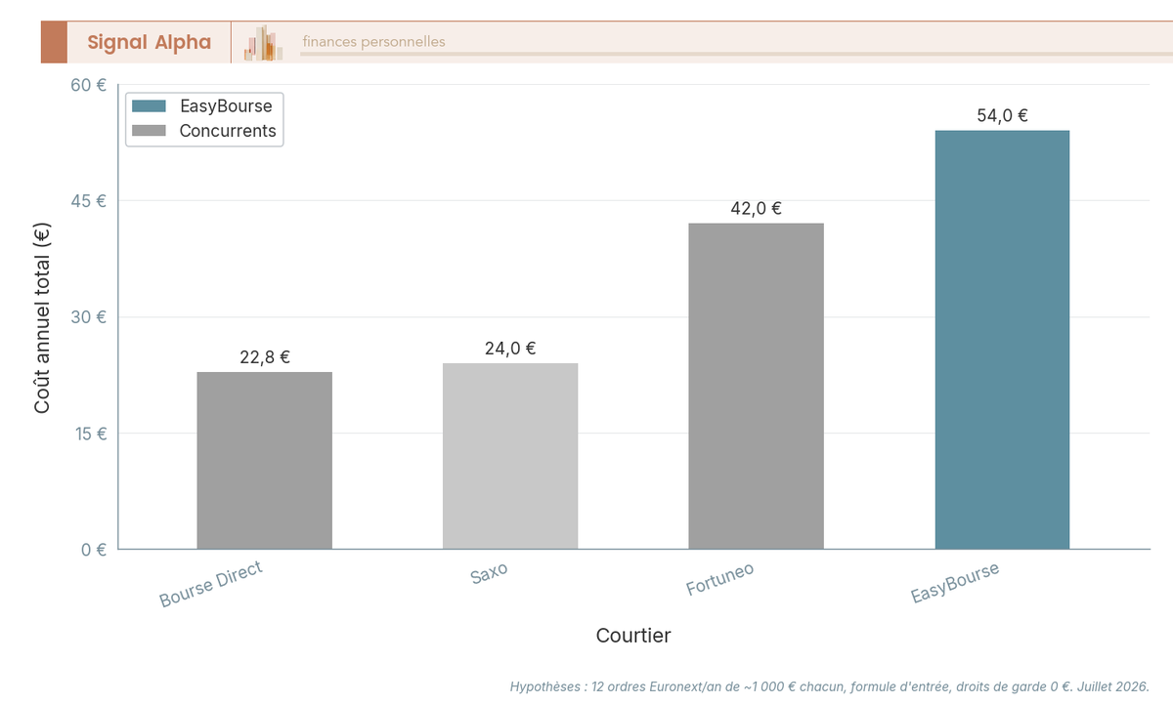Click the 30 € y-axis tick
Screen dimensions: 1173x704
pos(89,317)
